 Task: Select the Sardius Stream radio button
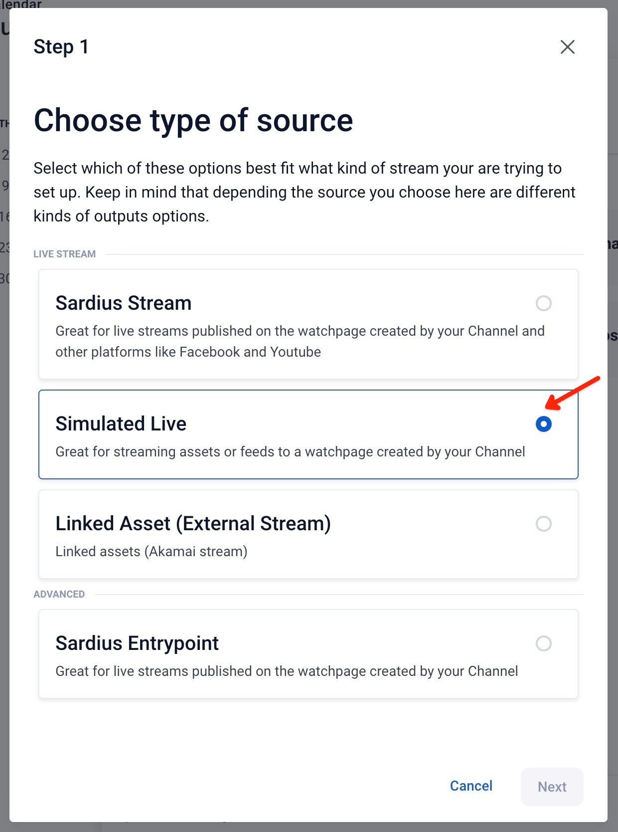(543, 303)
